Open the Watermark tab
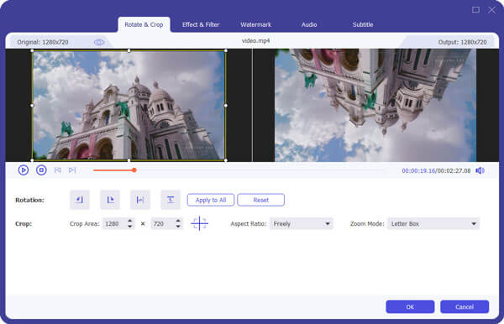Image resolution: width=504 pixels, height=324 pixels. [x=256, y=24]
